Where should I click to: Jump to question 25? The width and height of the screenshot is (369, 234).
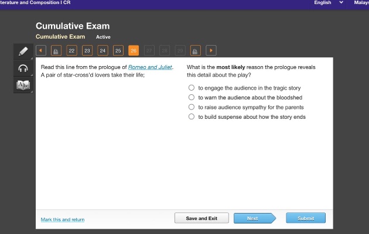tap(118, 50)
